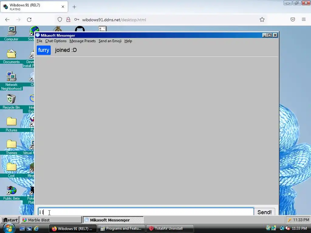Click the tracking protection shield icon

(60, 19)
